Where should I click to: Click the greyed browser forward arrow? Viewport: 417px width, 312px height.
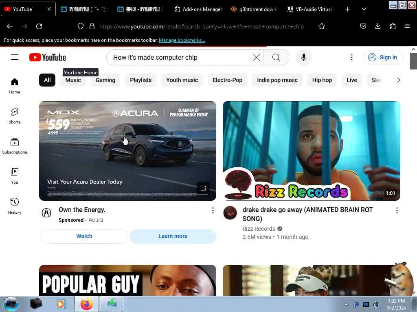(x=24, y=26)
